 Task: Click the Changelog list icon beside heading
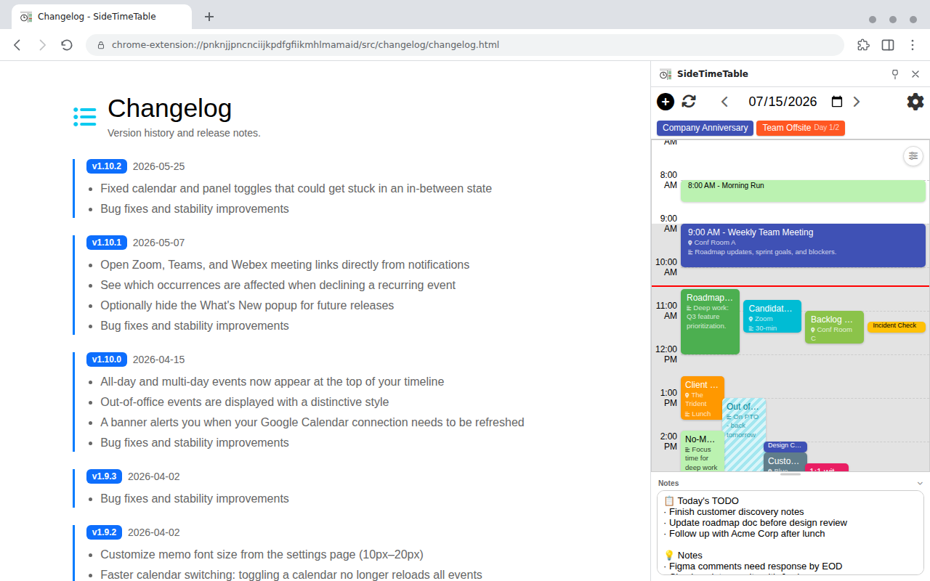point(85,116)
